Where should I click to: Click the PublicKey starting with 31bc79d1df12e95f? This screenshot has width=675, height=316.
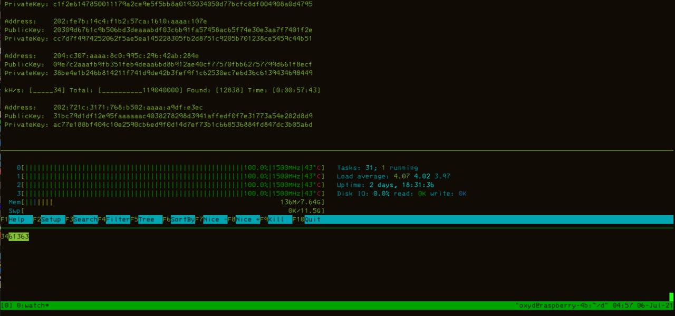[x=183, y=116]
